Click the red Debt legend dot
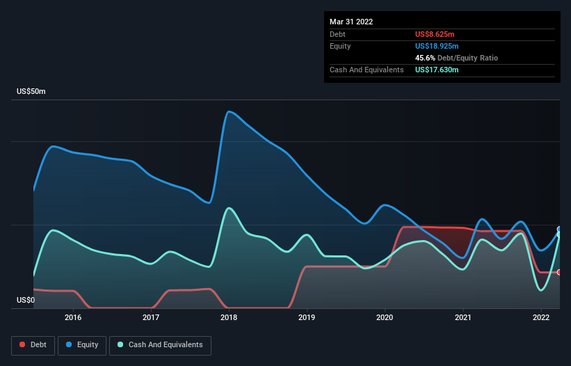The image size is (571, 366). click(22, 344)
